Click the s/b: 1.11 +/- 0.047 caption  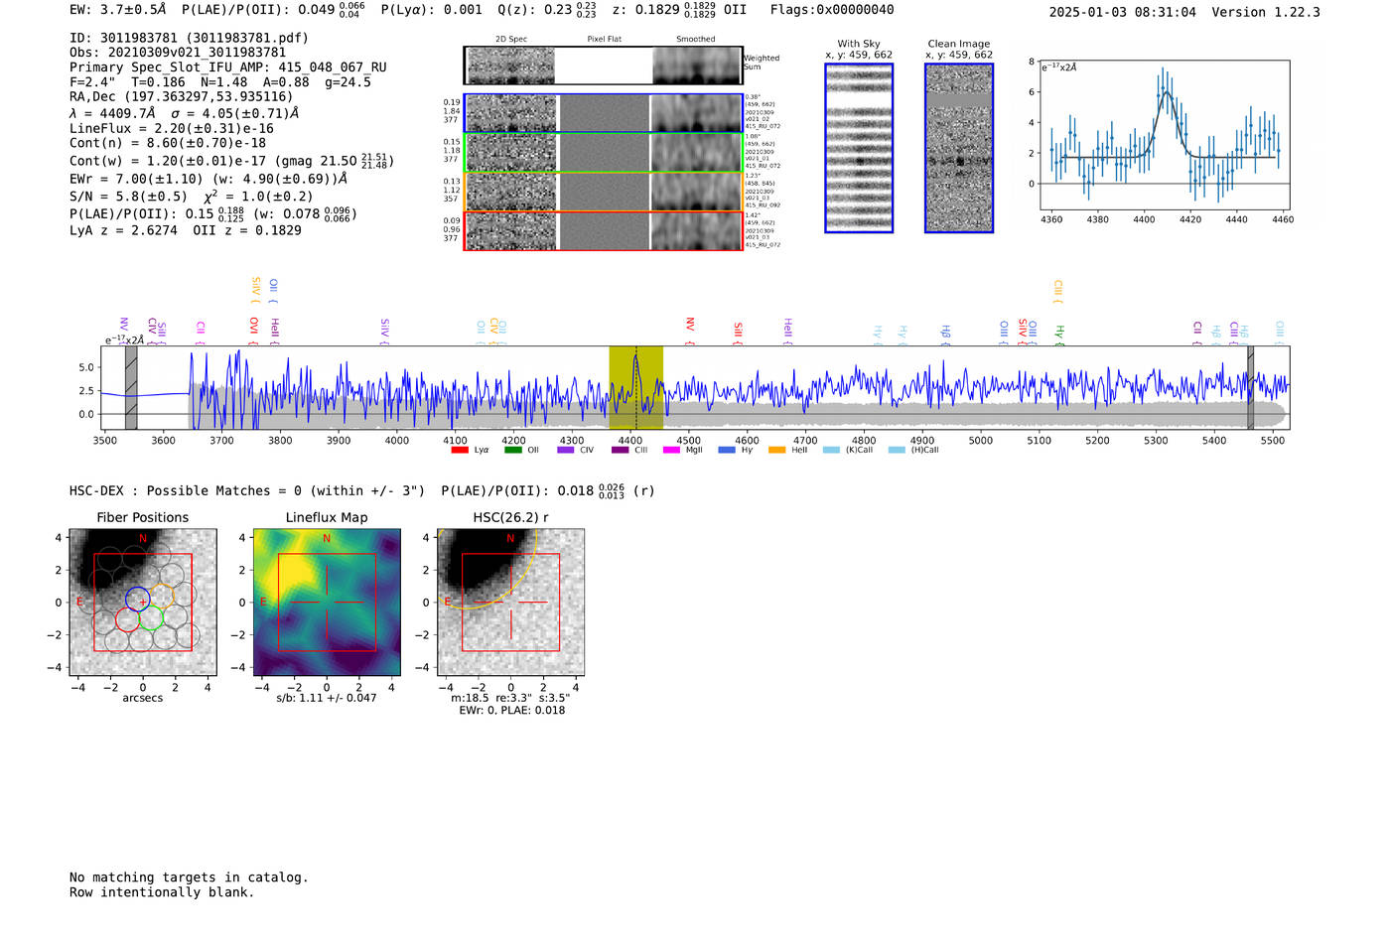pyautogui.click(x=327, y=698)
